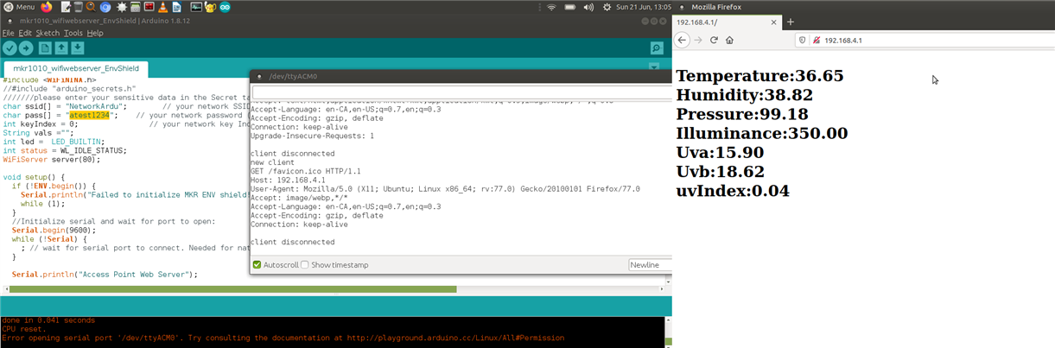This screenshot has height=348, width=1055.
Task: Launch Firefox from the top panel
Action: coord(46,7)
